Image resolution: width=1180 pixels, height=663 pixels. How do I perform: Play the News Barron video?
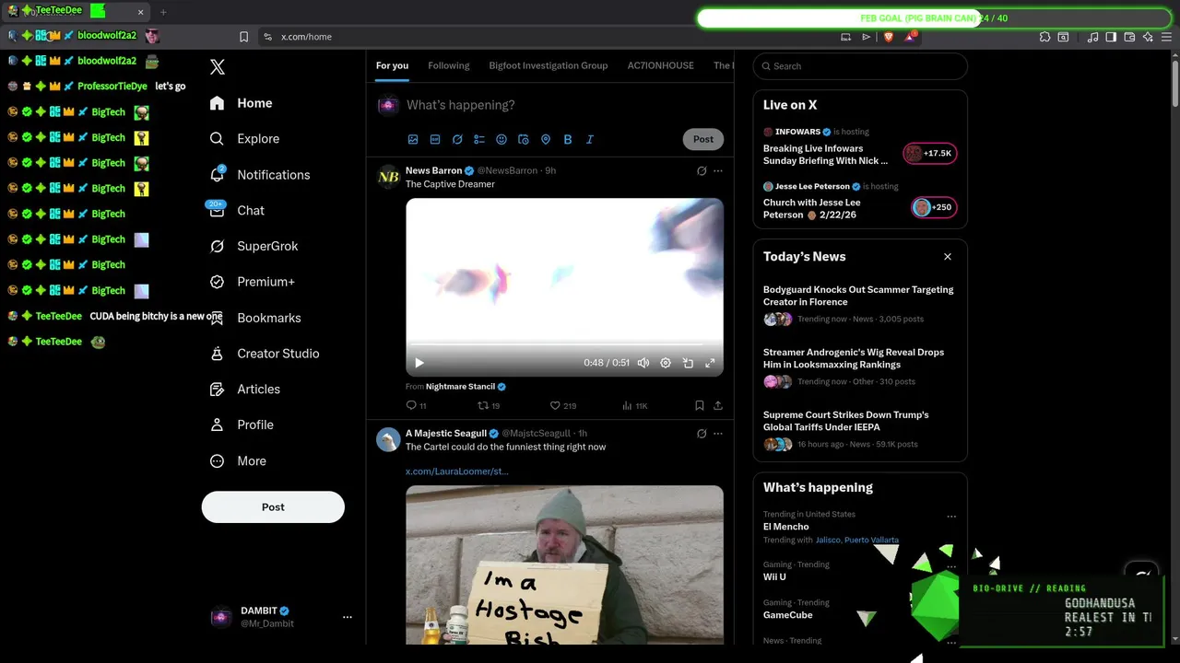[x=419, y=363]
